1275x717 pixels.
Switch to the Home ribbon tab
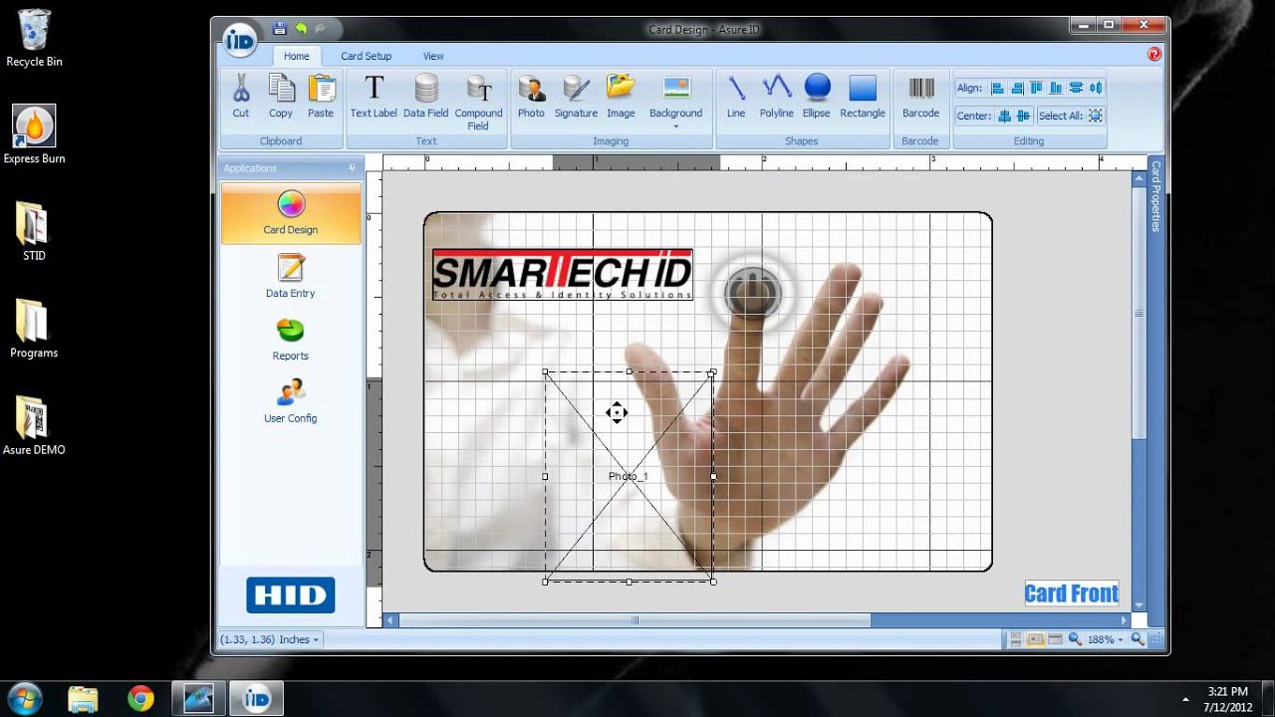point(297,56)
